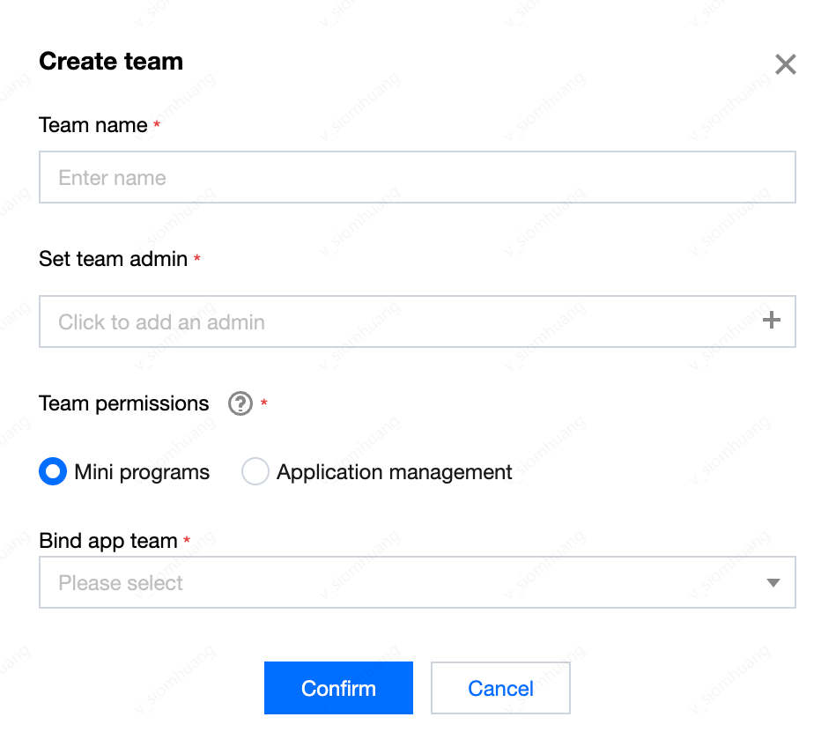Click the plus icon to add admin
836x754 pixels.
772,321
